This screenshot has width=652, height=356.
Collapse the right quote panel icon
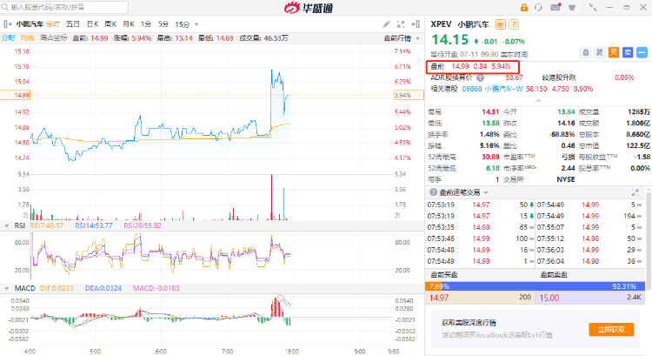pyautogui.click(x=416, y=24)
